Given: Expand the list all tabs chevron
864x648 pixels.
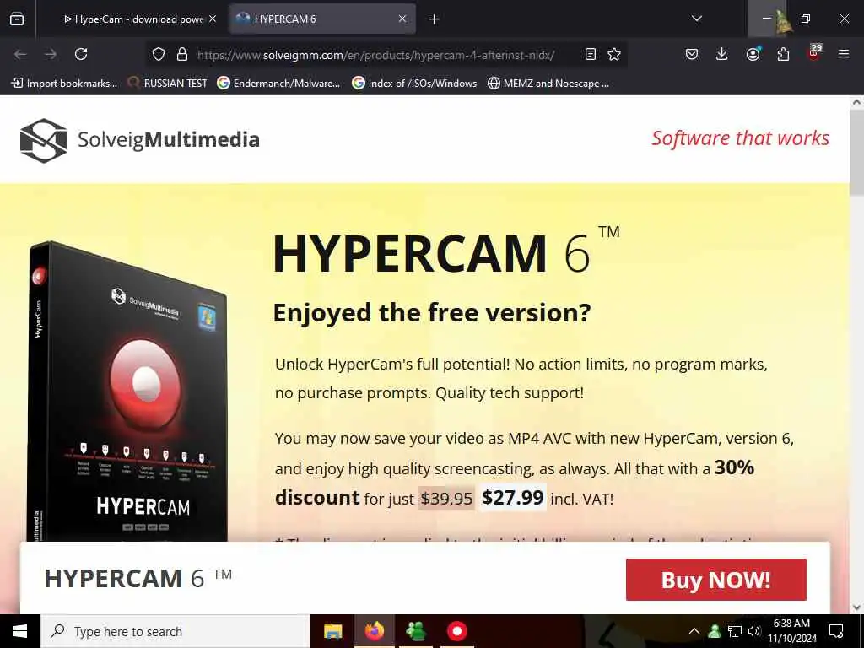Looking at the screenshot, I should tap(696, 19).
